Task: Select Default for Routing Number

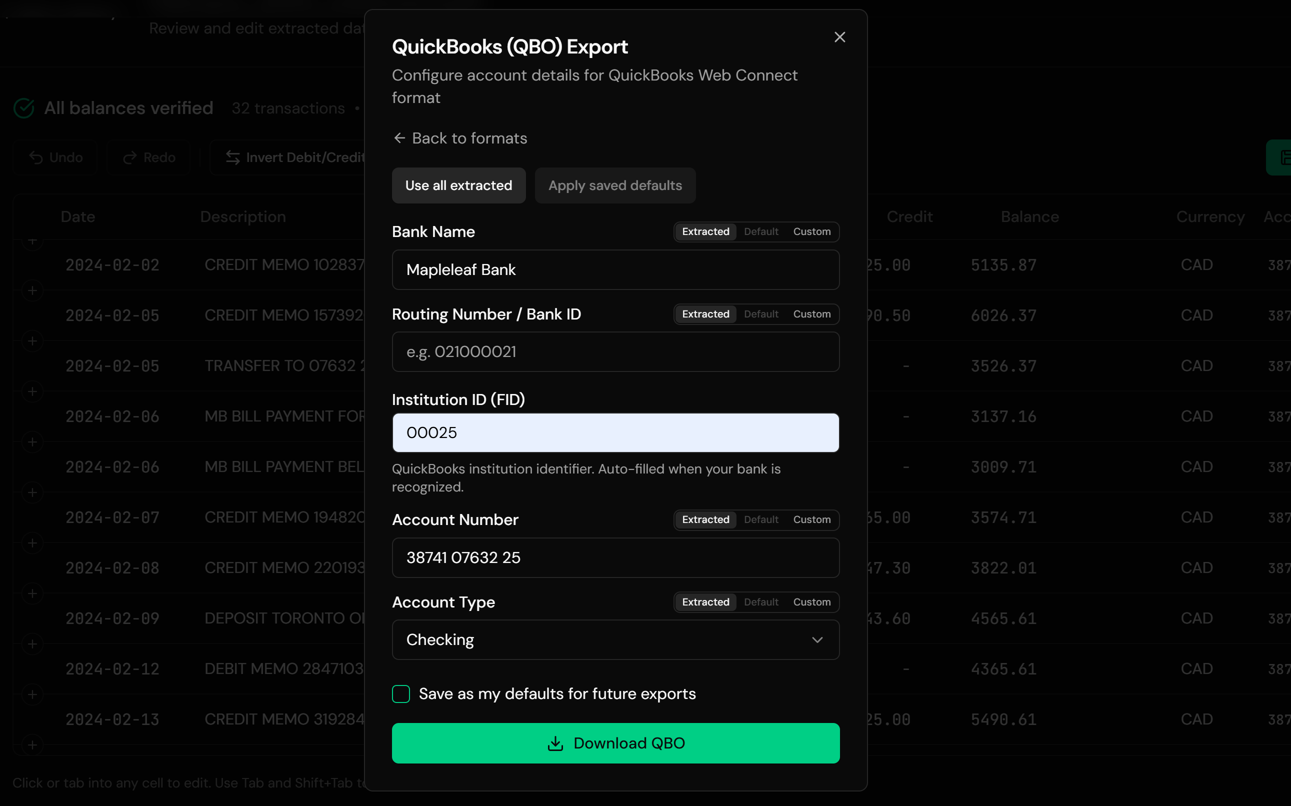Action: pyautogui.click(x=760, y=314)
